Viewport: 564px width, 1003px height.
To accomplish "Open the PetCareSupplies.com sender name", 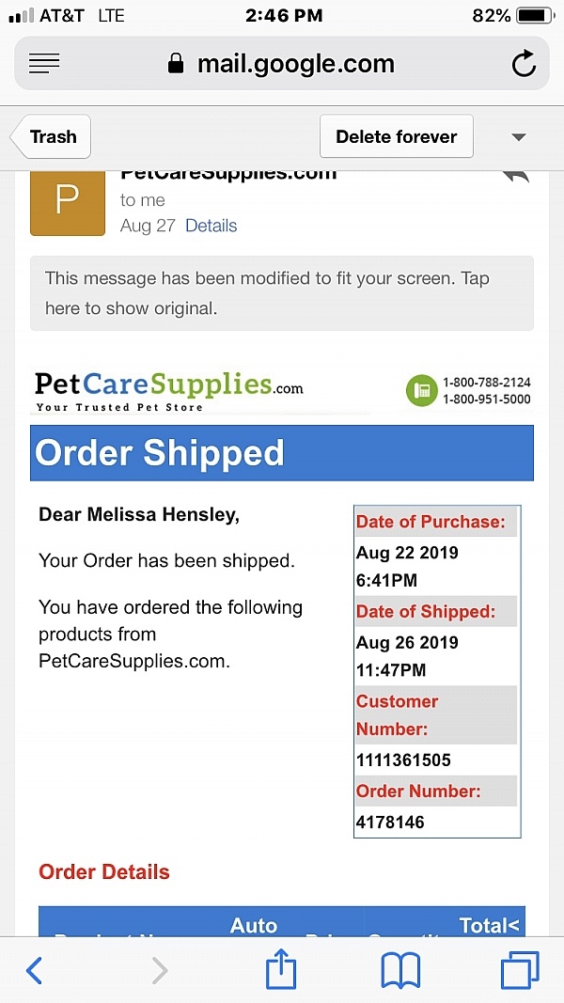I will (228, 175).
